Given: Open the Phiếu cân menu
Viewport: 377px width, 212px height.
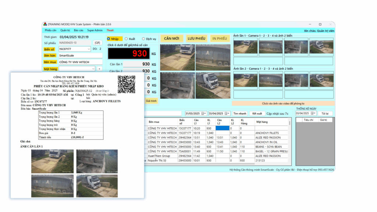Looking at the screenshot, I should [x=50, y=30].
